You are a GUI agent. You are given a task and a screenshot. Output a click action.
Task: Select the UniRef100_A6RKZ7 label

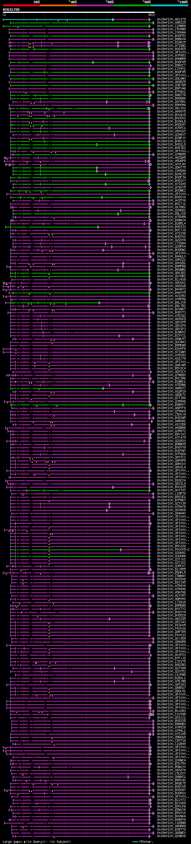(x=171, y=388)
